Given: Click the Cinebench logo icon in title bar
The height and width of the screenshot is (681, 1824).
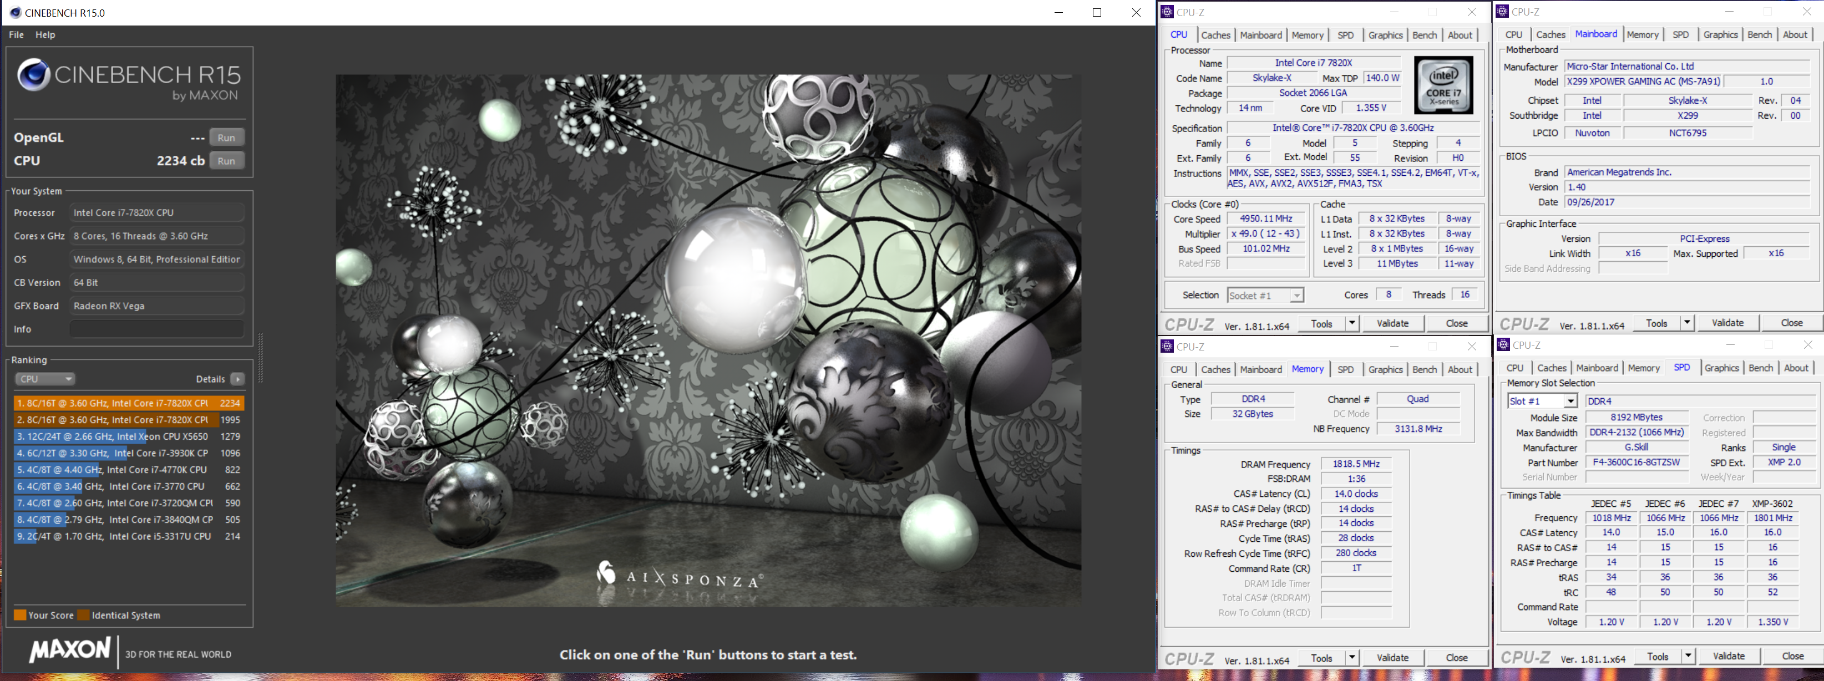Looking at the screenshot, I should (x=15, y=12).
